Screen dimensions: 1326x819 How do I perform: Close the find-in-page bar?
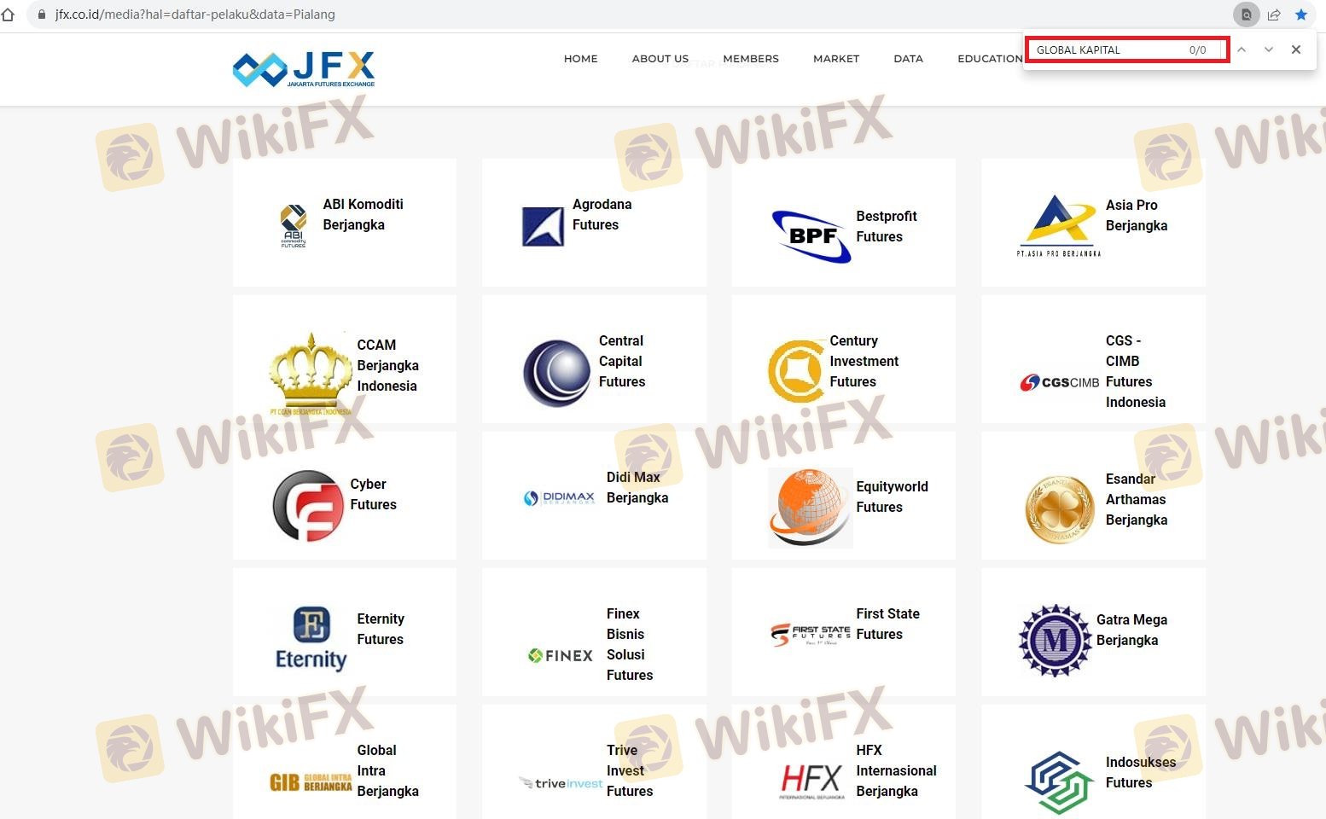pyautogui.click(x=1296, y=49)
